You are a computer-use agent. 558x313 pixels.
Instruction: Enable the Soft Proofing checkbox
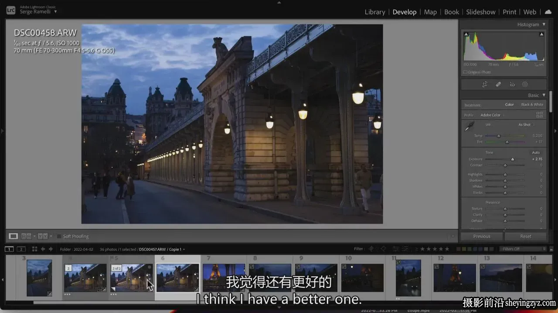tap(59, 236)
